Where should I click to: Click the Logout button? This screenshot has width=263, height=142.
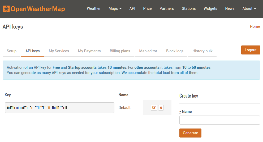click(x=251, y=50)
